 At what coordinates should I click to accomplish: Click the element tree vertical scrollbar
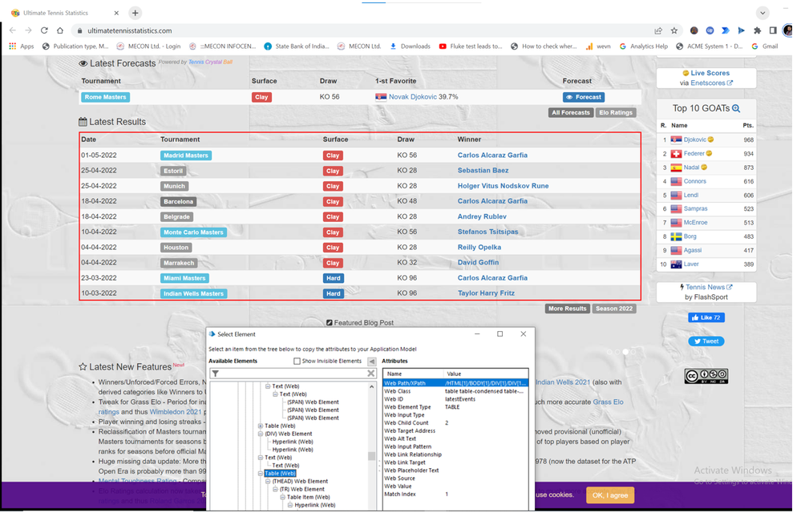tap(371, 456)
